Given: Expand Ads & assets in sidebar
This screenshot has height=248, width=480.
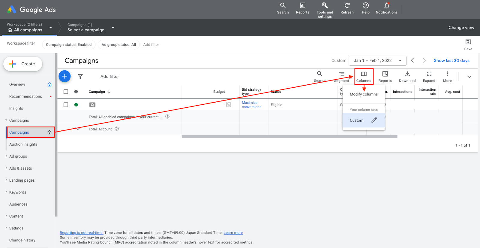Looking at the screenshot, I should (6, 168).
